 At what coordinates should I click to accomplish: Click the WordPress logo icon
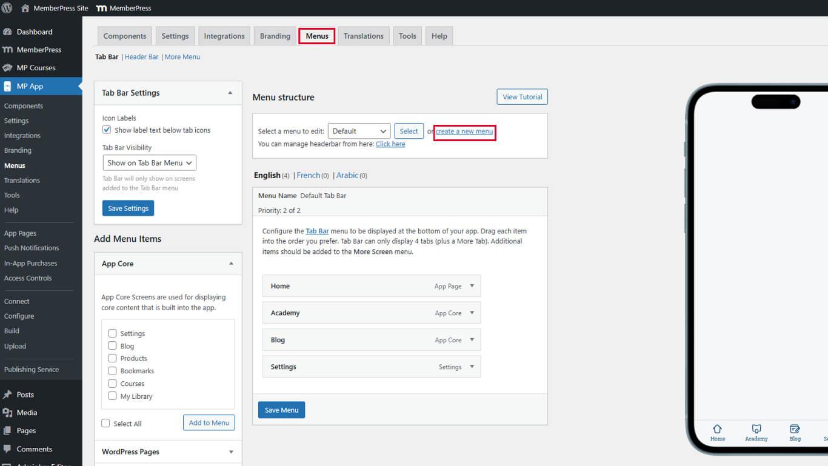coord(7,8)
